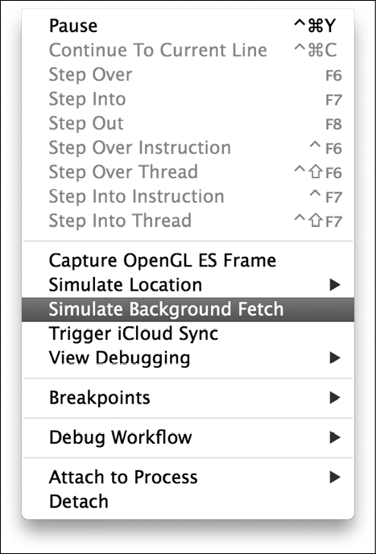Select Capture OpenGL ES Frame

tap(188, 261)
